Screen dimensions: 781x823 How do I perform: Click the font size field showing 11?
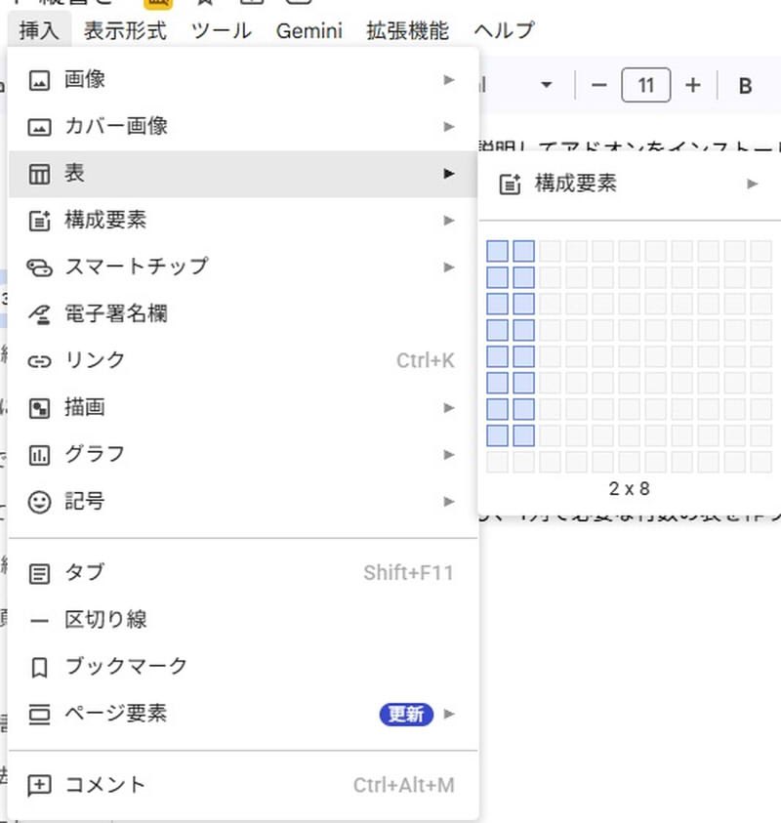coord(646,85)
